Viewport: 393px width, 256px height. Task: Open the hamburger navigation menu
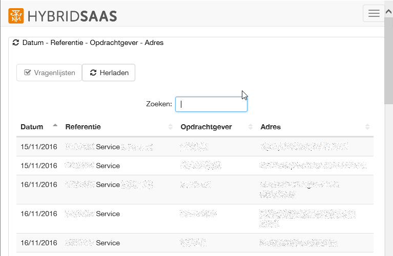point(374,14)
